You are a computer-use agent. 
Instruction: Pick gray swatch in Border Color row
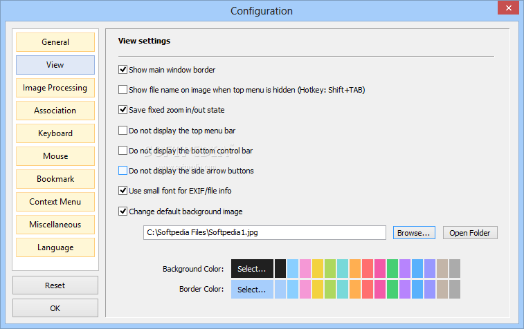point(455,290)
